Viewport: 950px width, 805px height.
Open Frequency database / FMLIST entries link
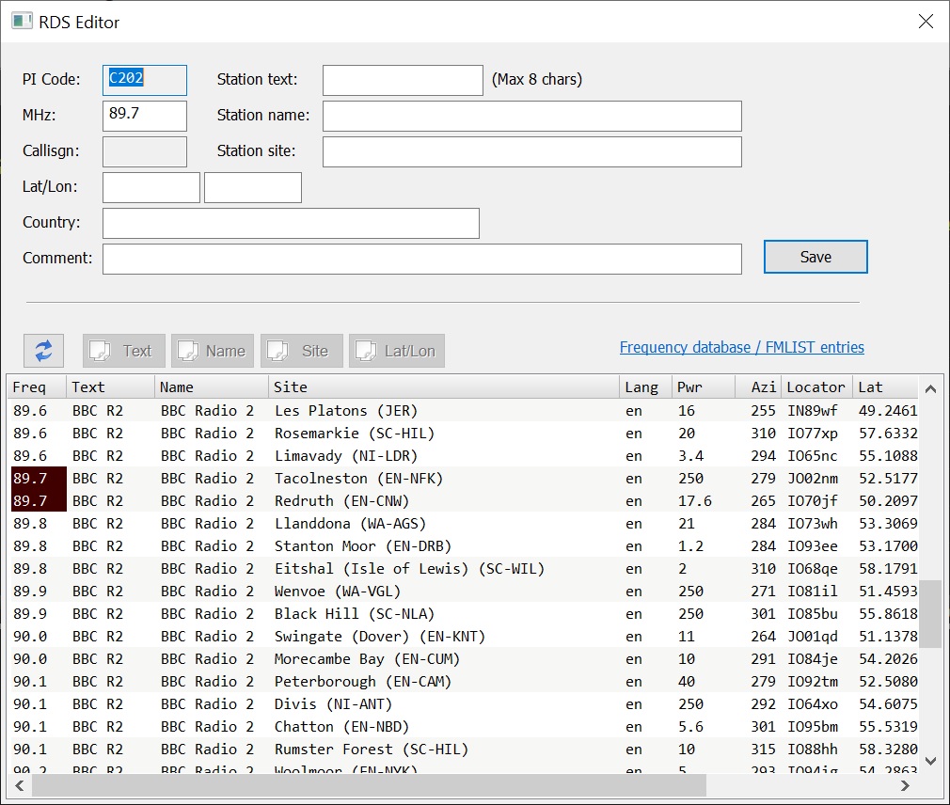pyautogui.click(x=741, y=348)
